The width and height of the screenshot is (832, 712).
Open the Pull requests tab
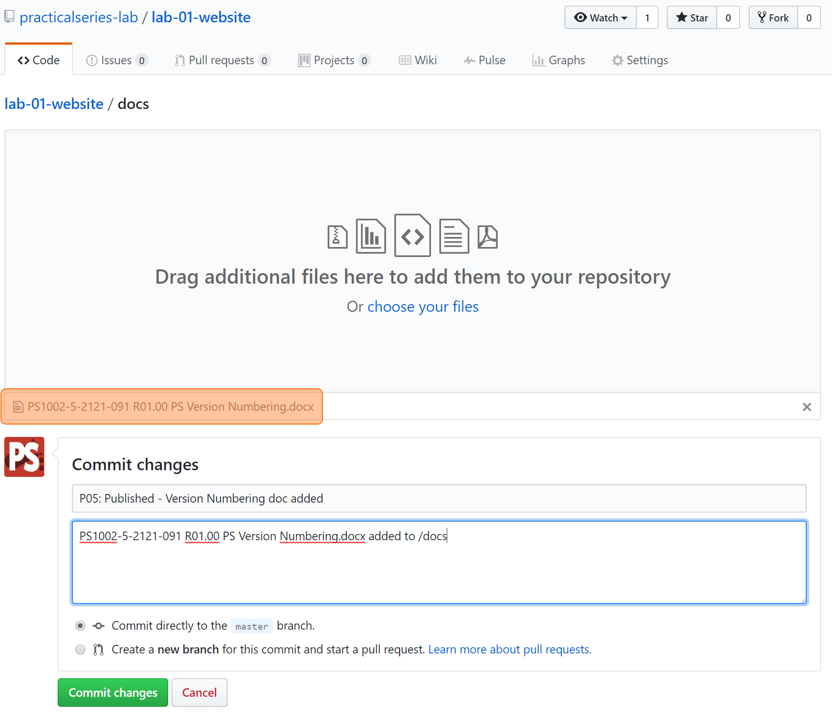tap(223, 60)
